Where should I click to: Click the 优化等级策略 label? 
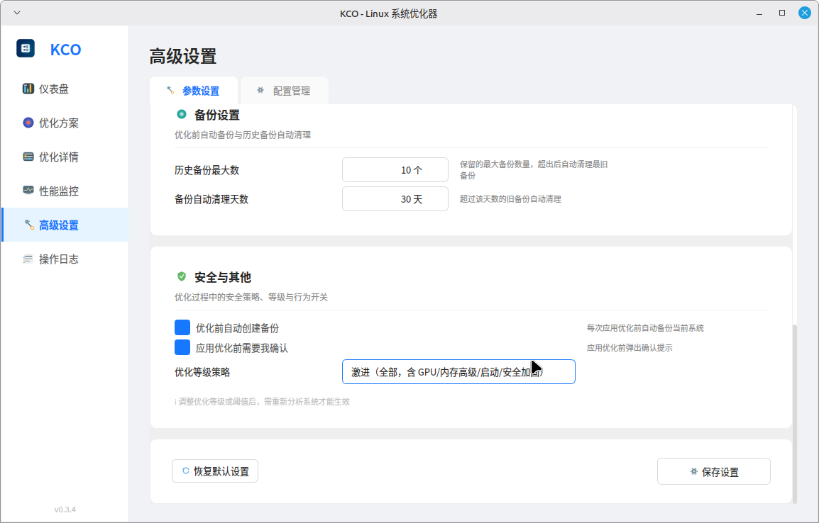(202, 372)
